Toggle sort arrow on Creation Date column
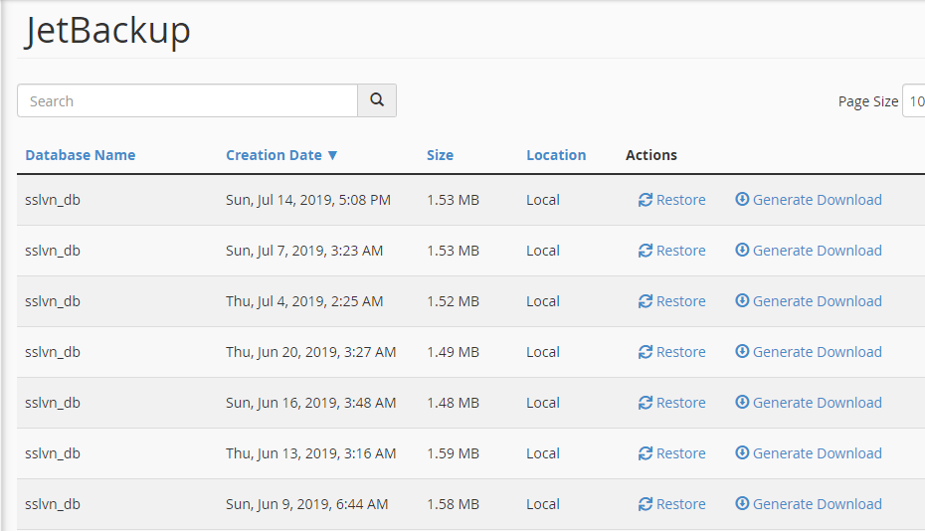This screenshot has height=531, width=925. pyautogui.click(x=332, y=155)
